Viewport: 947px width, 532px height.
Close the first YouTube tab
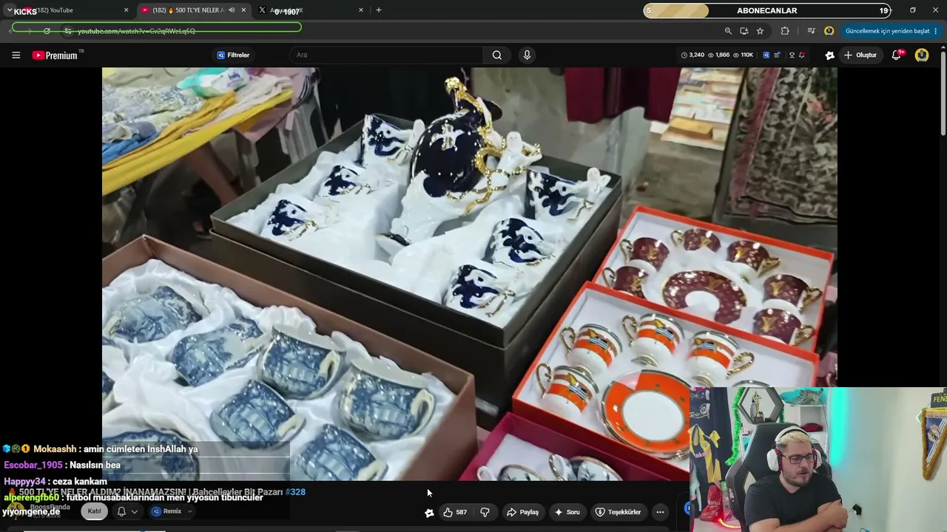point(126,10)
